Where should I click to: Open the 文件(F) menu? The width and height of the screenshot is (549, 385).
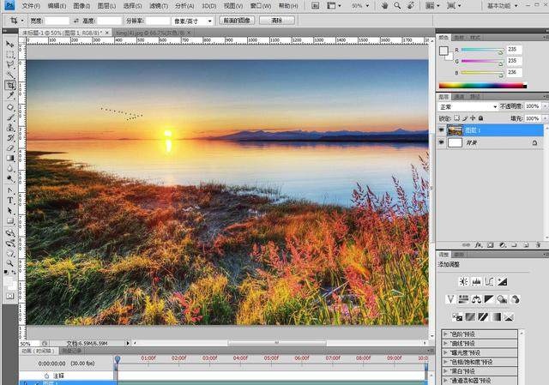(x=31, y=5)
